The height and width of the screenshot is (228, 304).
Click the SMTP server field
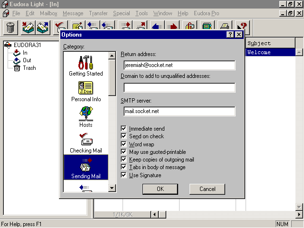pos(180,111)
